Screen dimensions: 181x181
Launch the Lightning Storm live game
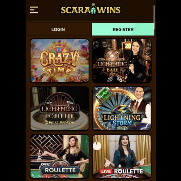coord(122,108)
